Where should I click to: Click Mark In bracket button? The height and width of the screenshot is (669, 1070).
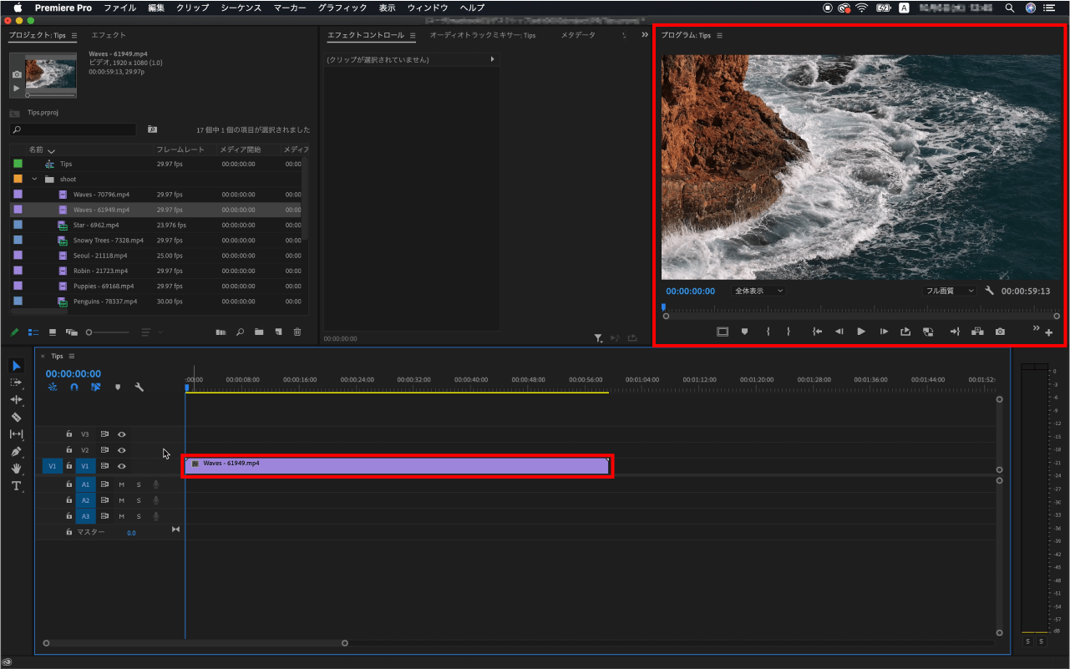pyautogui.click(x=768, y=332)
